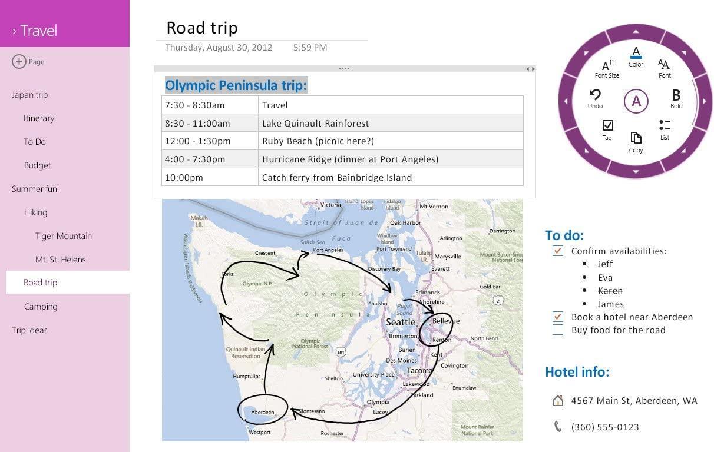714x452 pixels.
Task: Open the Tiger Mountain page
Action: [x=64, y=236]
